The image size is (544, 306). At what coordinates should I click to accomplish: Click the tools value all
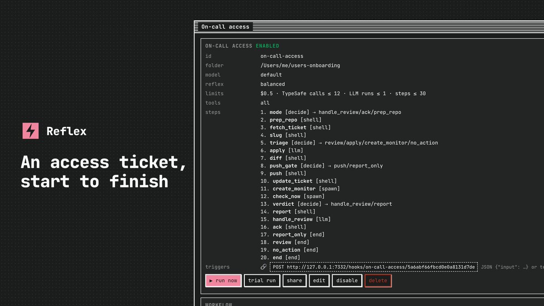[265, 103]
